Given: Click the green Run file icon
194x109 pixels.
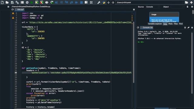Looking at the screenshot, I should coord(32,2).
